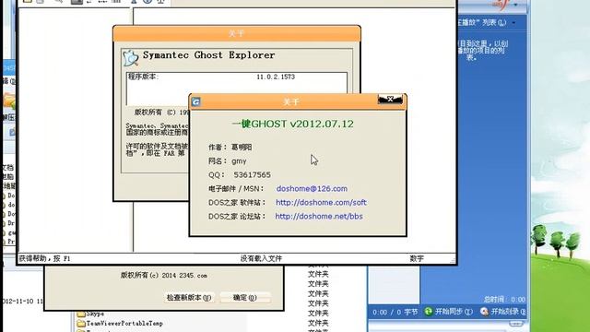590x332 pixels.
Task: Open the doshome@126.com email link
Action: pos(312,188)
